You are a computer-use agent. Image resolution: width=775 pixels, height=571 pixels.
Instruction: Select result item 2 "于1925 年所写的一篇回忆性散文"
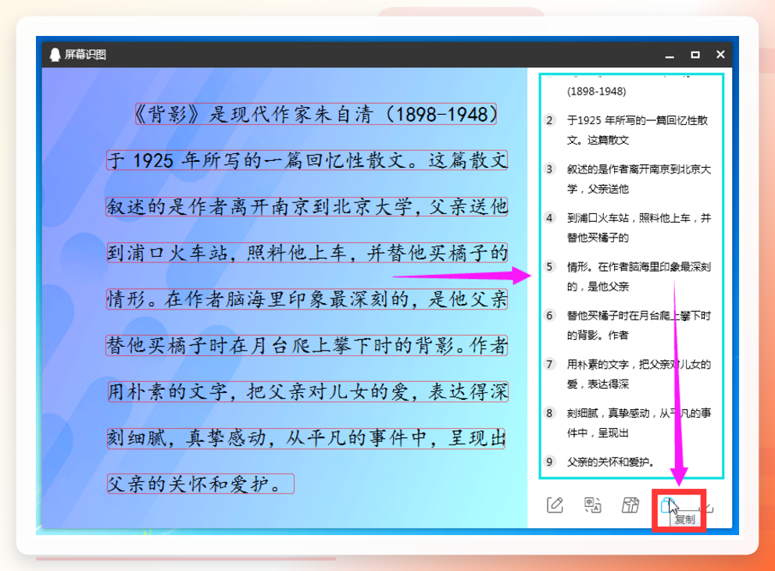click(x=637, y=130)
